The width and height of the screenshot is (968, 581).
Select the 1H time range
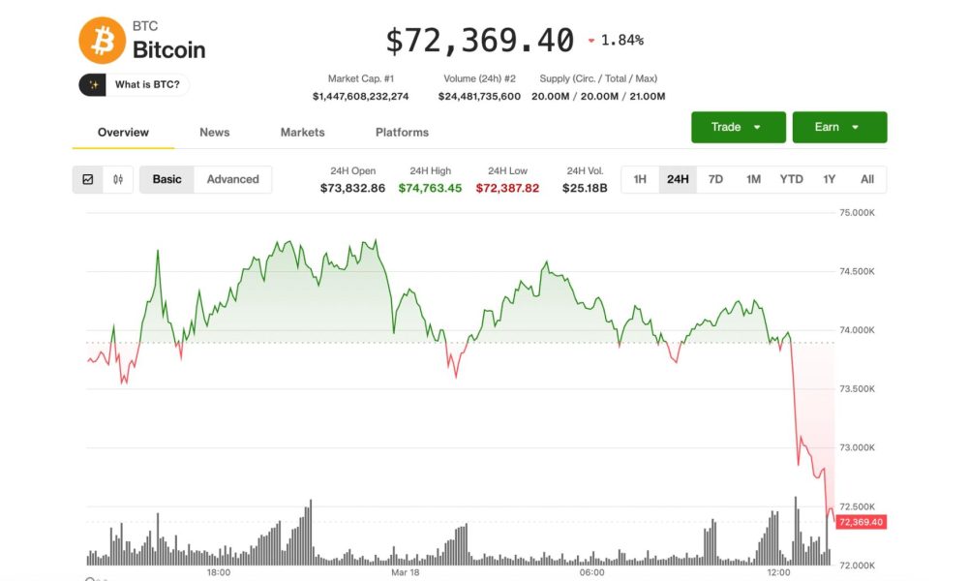pos(639,179)
